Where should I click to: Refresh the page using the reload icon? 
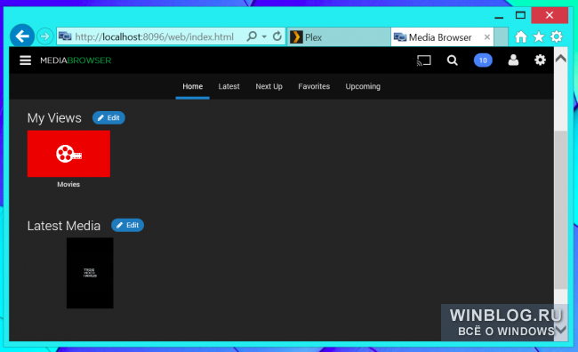pyautogui.click(x=277, y=36)
